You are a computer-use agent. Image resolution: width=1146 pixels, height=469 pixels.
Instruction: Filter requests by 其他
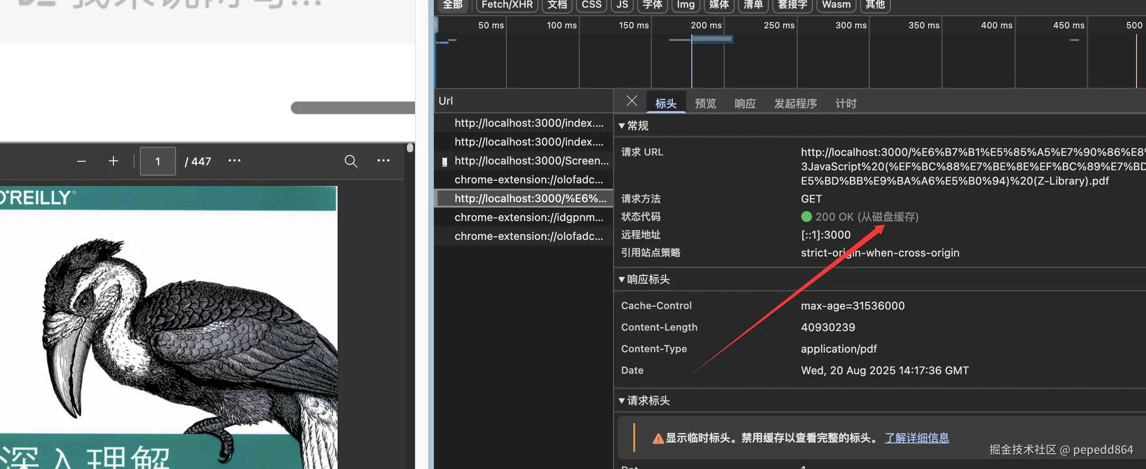(875, 5)
